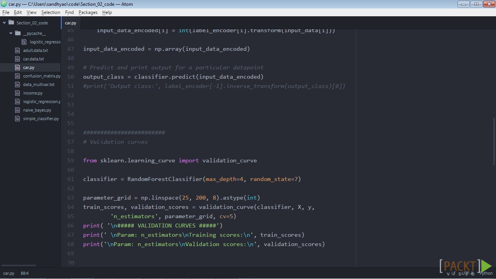Open simple_classifier.py from the tree

41,119
